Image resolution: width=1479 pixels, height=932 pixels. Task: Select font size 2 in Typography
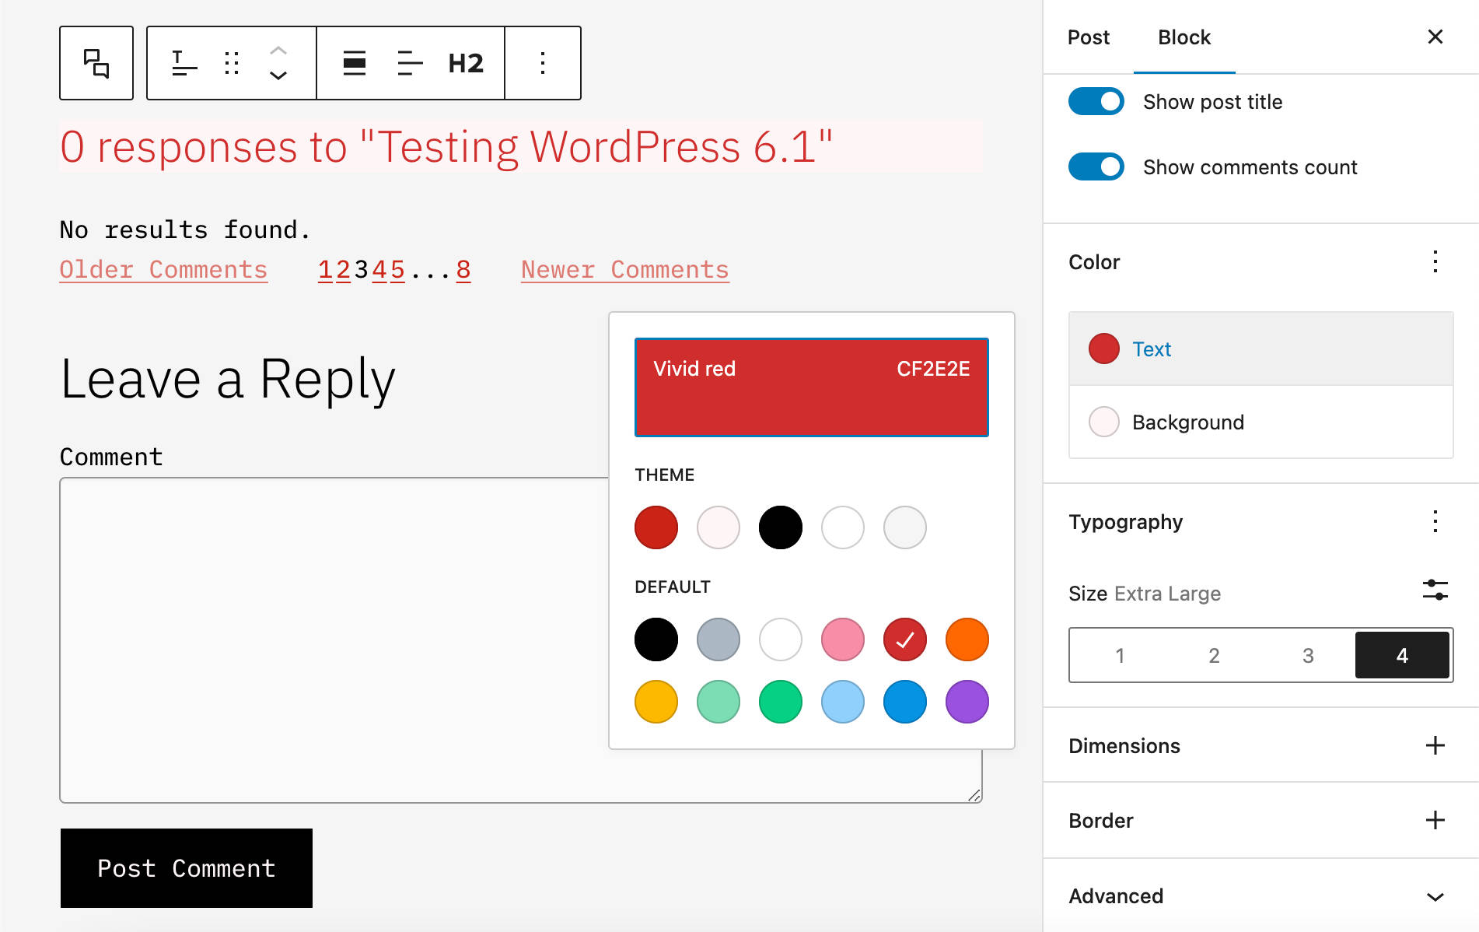1214,656
